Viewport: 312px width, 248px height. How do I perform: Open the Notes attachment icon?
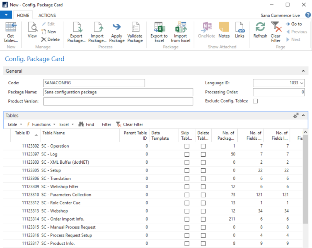224,30
